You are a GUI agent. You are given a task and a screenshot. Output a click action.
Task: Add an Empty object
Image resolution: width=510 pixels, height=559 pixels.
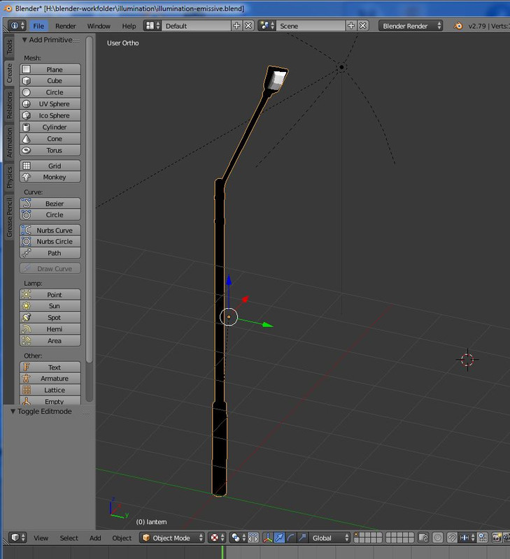point(50,400)
